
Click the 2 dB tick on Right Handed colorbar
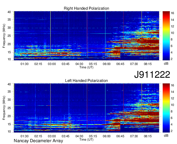coord(172,59)
